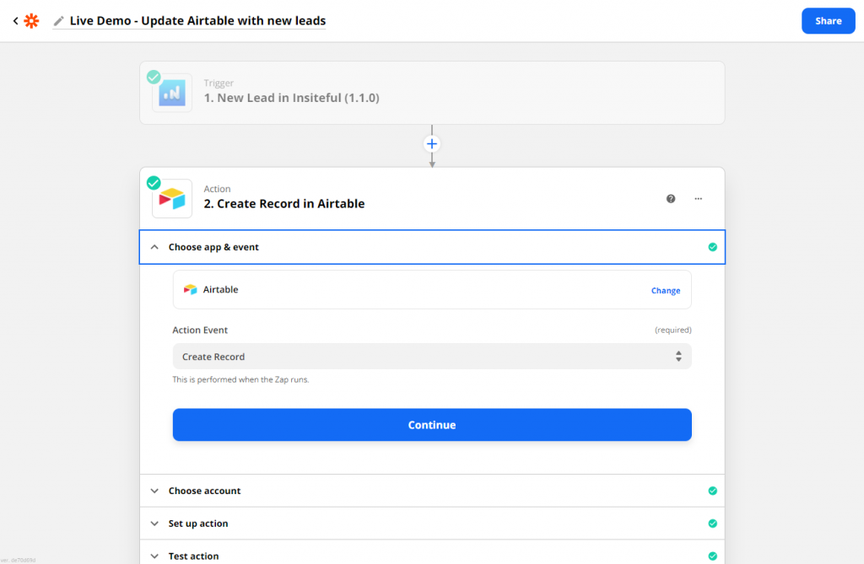
Task: Click the "Set up action" green checkmark
Action: [x=712, y=524]
